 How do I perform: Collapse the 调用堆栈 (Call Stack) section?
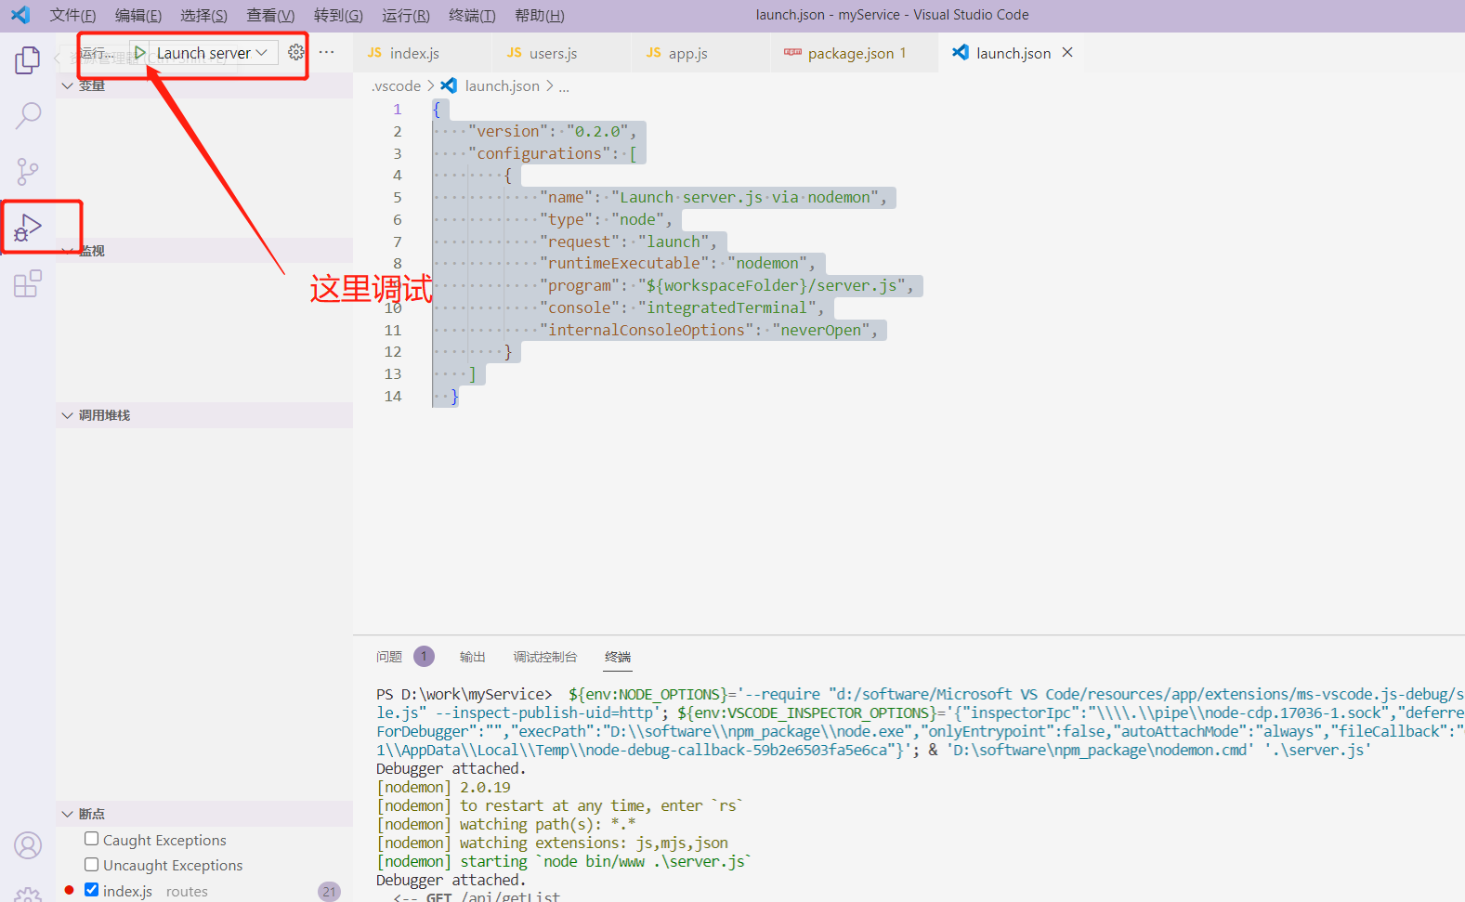coord(204,415)
